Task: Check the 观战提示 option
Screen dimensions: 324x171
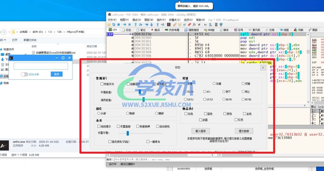Action: pos(99,126)
